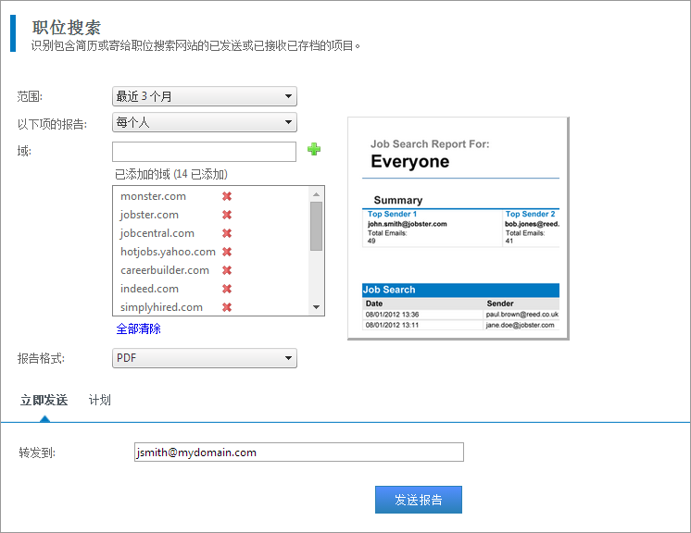Viewport: 691px width, 533px height.
Task: Open the 报告格式 dropdown showing PDF
Action: tap(204, 358)
